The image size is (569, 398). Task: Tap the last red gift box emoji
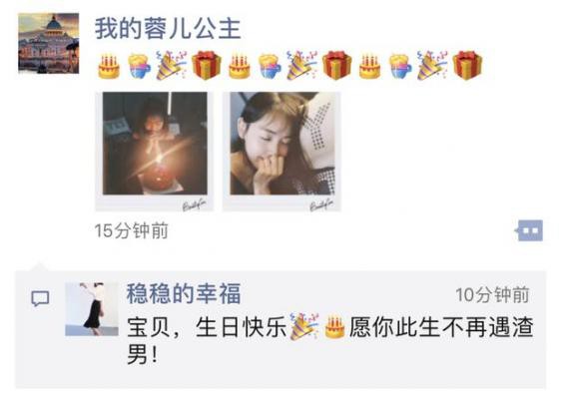[x=467, y=65]
